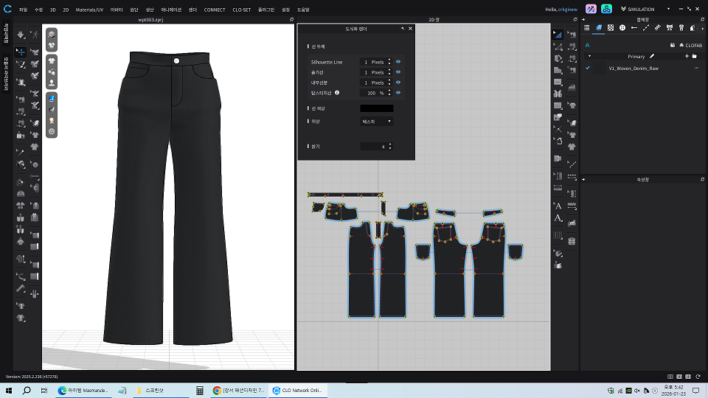
Task: Open the Button tab icon in Object Browser
Action: click(622, 27)
